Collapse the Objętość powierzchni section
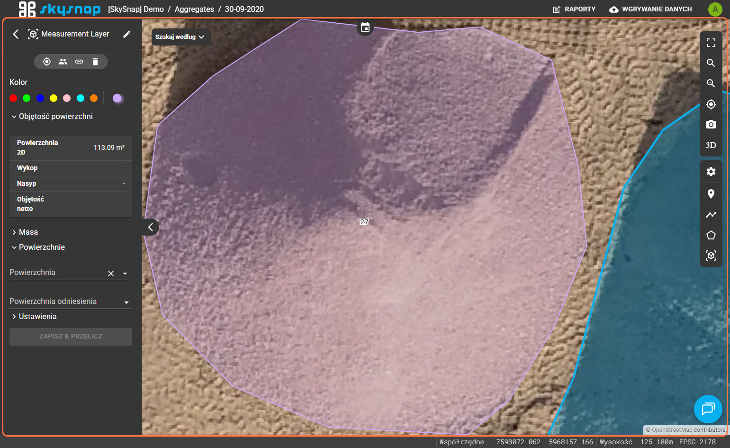Screen dimensions: 730x448 click(x=52, y=117)
